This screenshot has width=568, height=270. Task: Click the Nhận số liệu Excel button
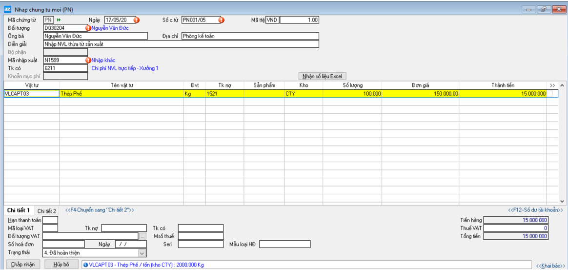coord(323,76)
